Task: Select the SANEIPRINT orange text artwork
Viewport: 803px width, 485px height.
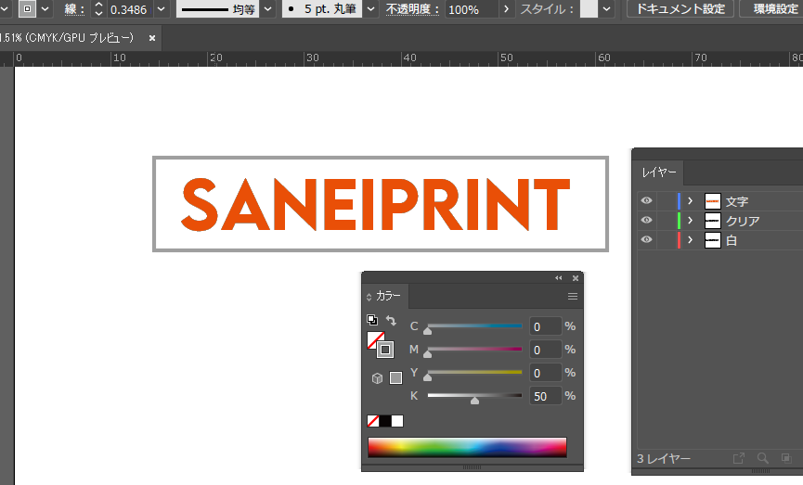Action: click(x=375, y=204)
